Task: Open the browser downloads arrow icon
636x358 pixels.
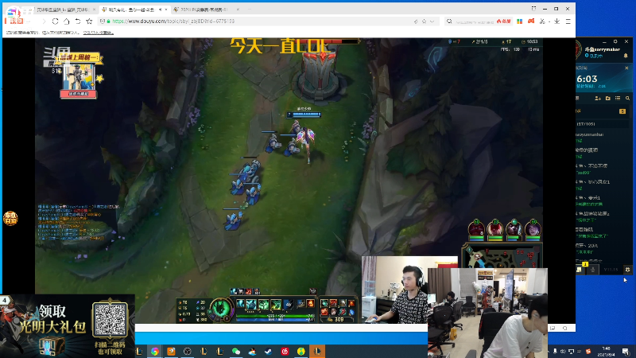Action: pos(557,21)
